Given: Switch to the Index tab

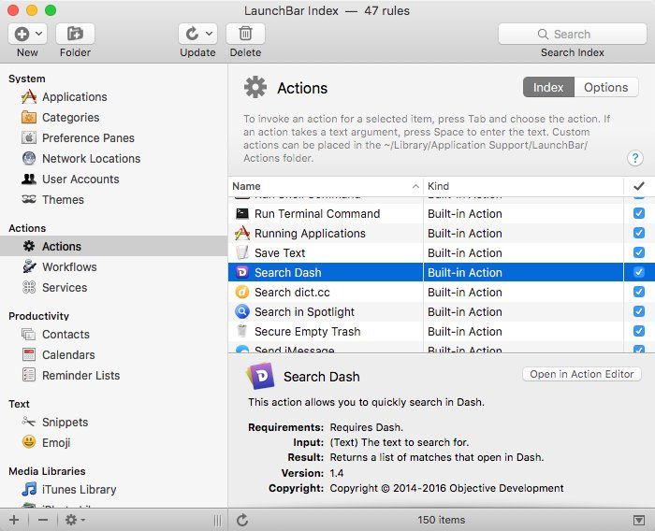Looking at the screenshot, I should click(x=548, y=88).
